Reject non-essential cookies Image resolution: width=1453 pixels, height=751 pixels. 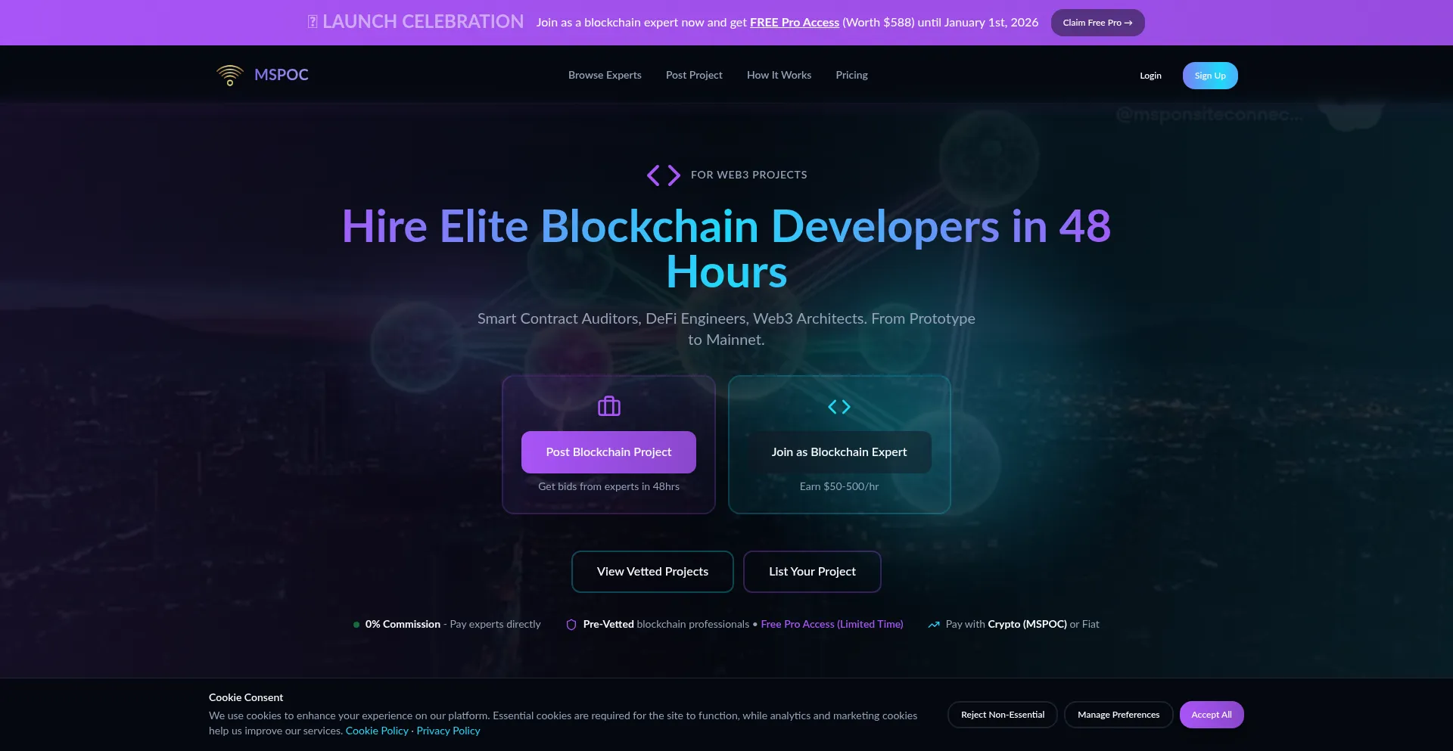click(1003, 715)
